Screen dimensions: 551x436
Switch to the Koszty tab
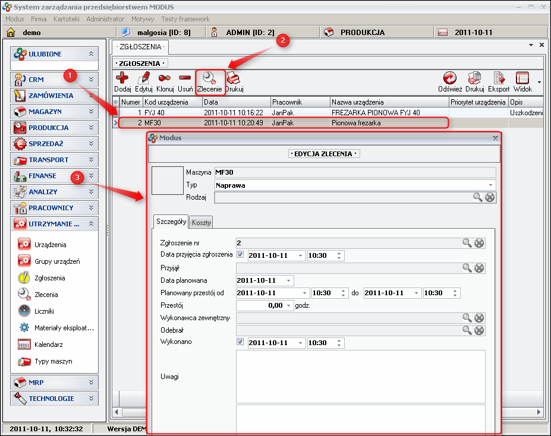201,222
